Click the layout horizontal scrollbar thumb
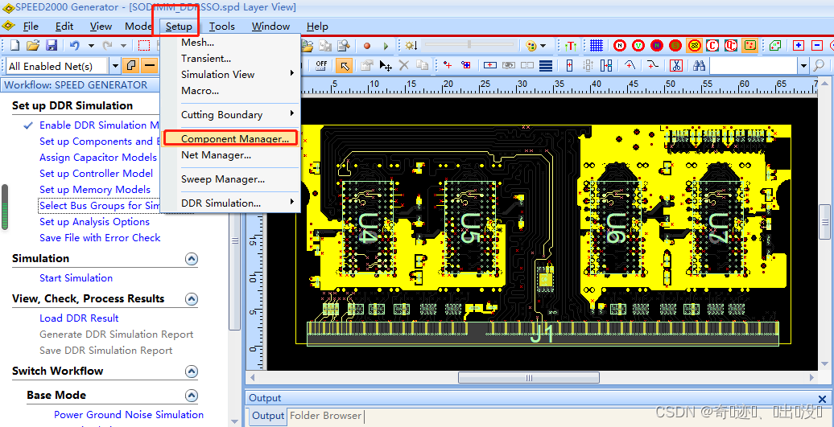This screenshot has width=834, height=427. 529,378
